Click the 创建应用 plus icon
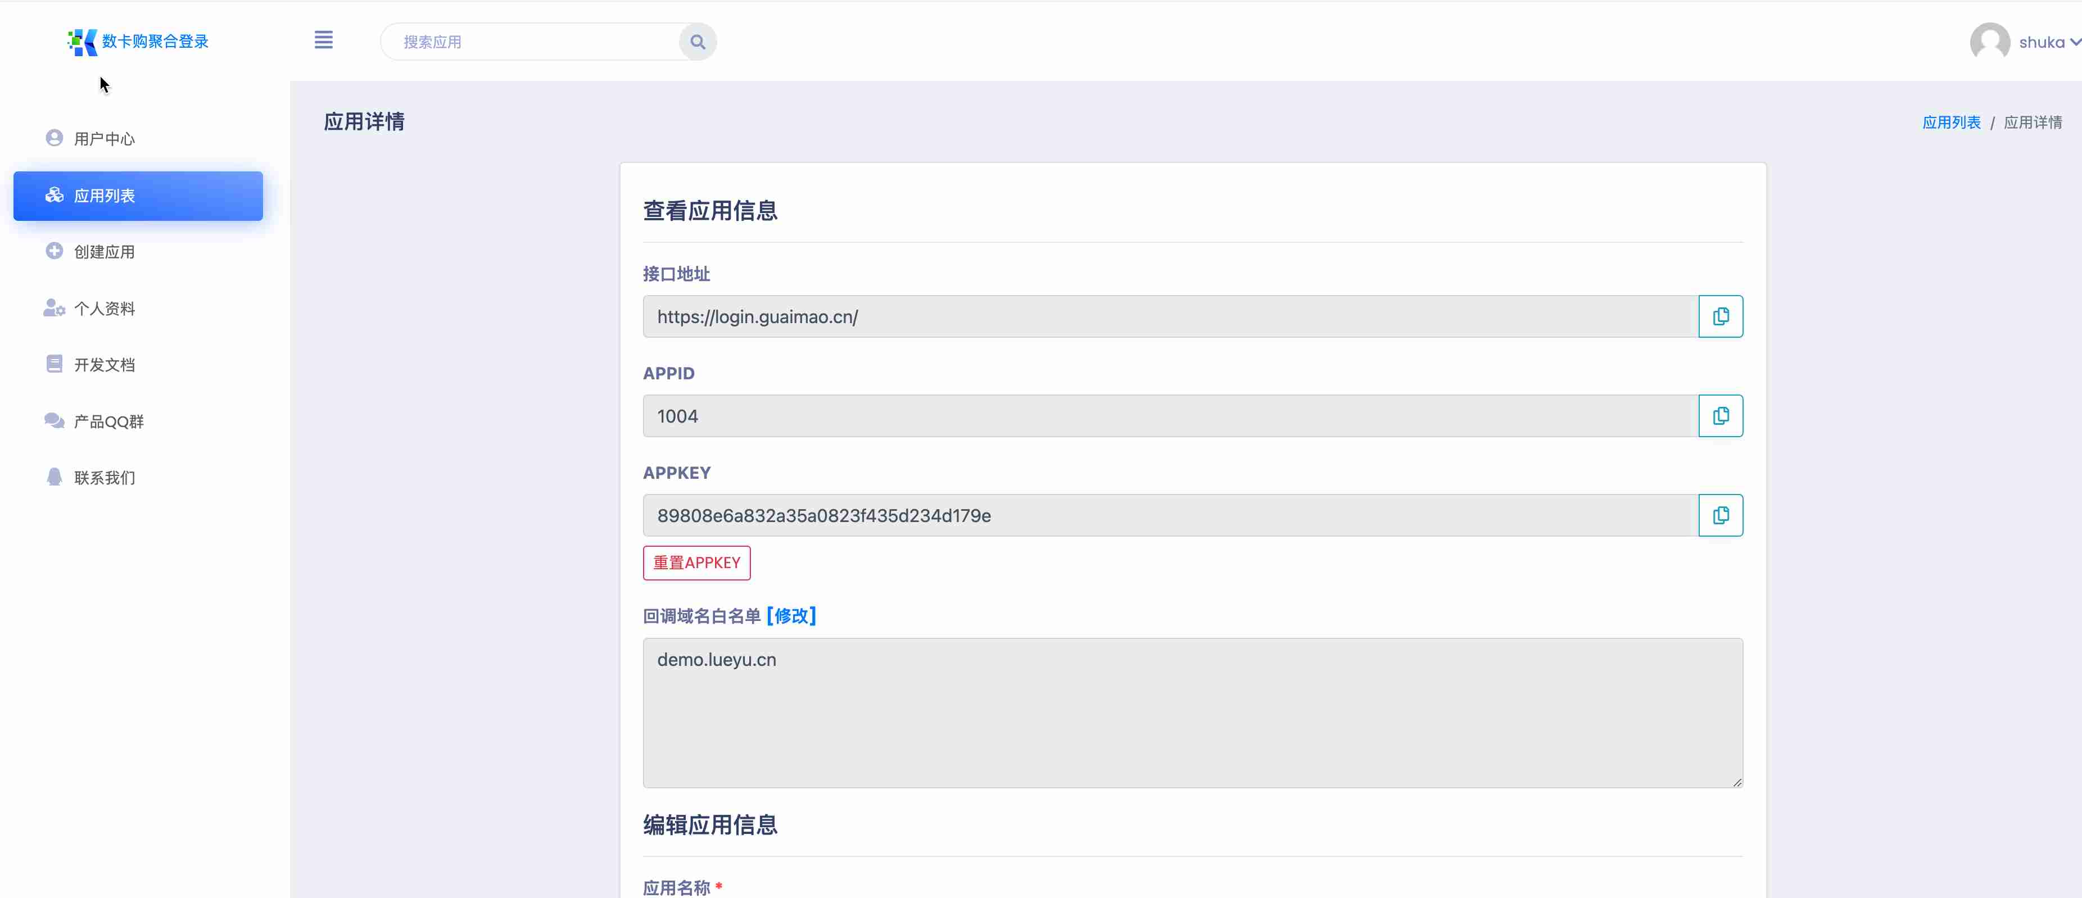Screen dimensions: 2082x898 [54, 251]
